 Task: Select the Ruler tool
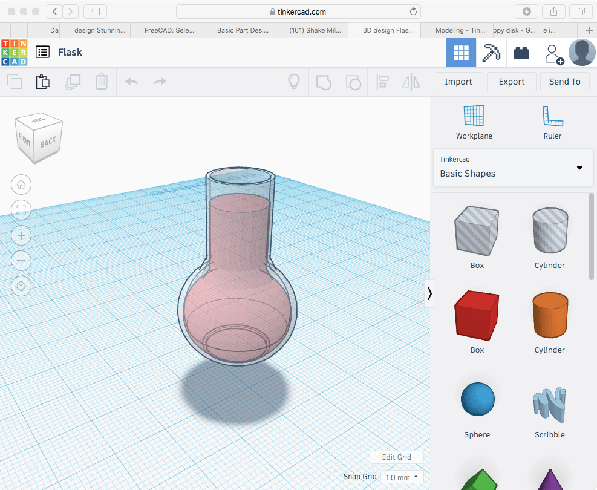click(552, 122)
